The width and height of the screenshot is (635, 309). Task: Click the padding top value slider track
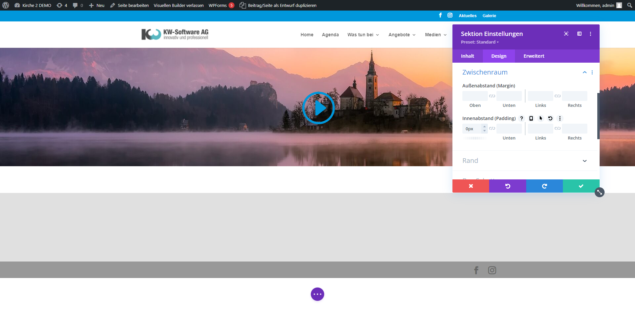coord(475,138)
